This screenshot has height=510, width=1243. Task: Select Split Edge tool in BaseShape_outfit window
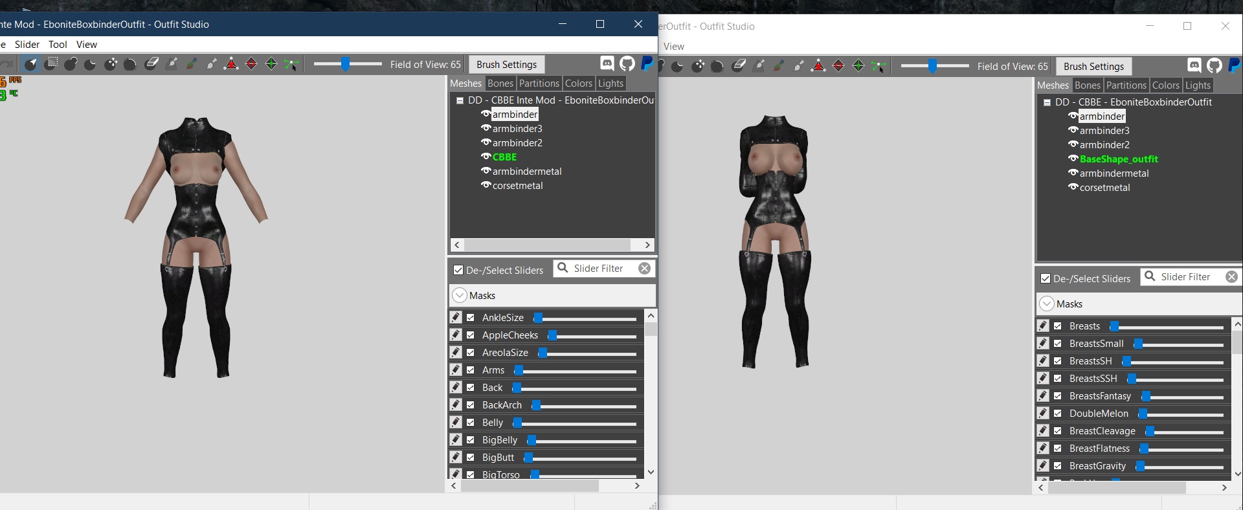tap(858, 65)
